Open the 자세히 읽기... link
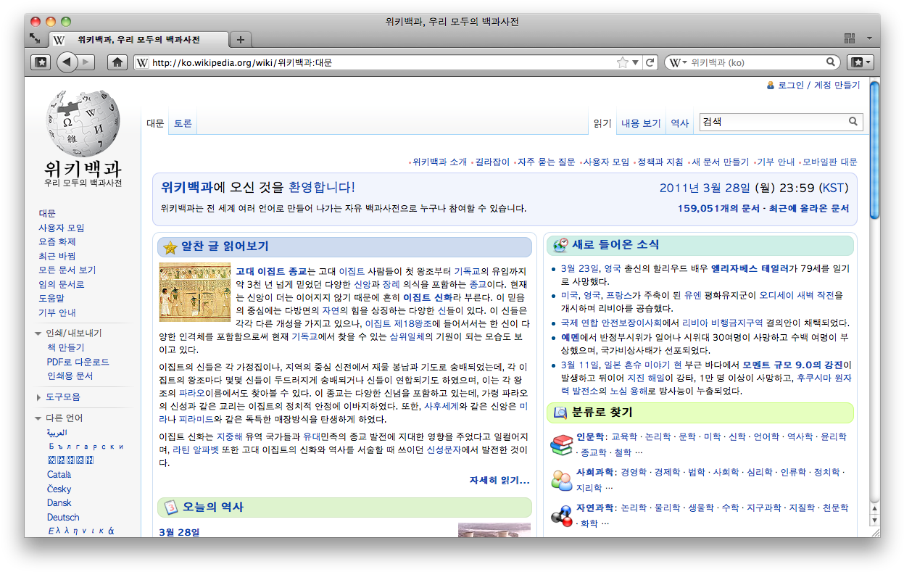904x572 pixels. (499, 480)
